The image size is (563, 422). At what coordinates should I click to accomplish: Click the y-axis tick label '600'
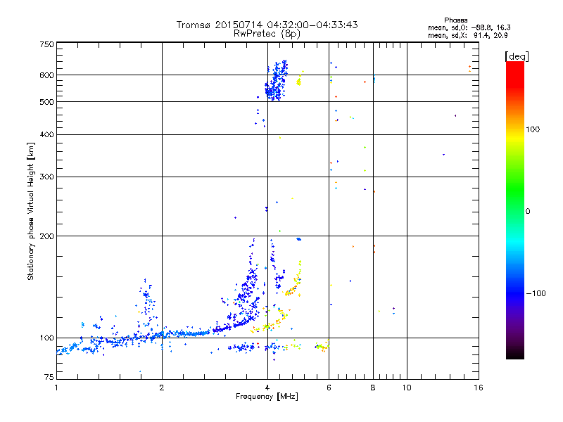click(46, 75)
